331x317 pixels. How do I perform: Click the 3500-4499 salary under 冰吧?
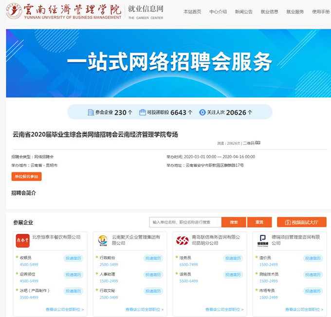pyautogui.click(x=29, y=298)
